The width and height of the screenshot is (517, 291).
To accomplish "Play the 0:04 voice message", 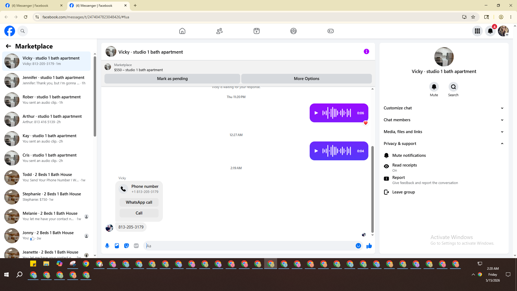I will [x=316, y=151].
